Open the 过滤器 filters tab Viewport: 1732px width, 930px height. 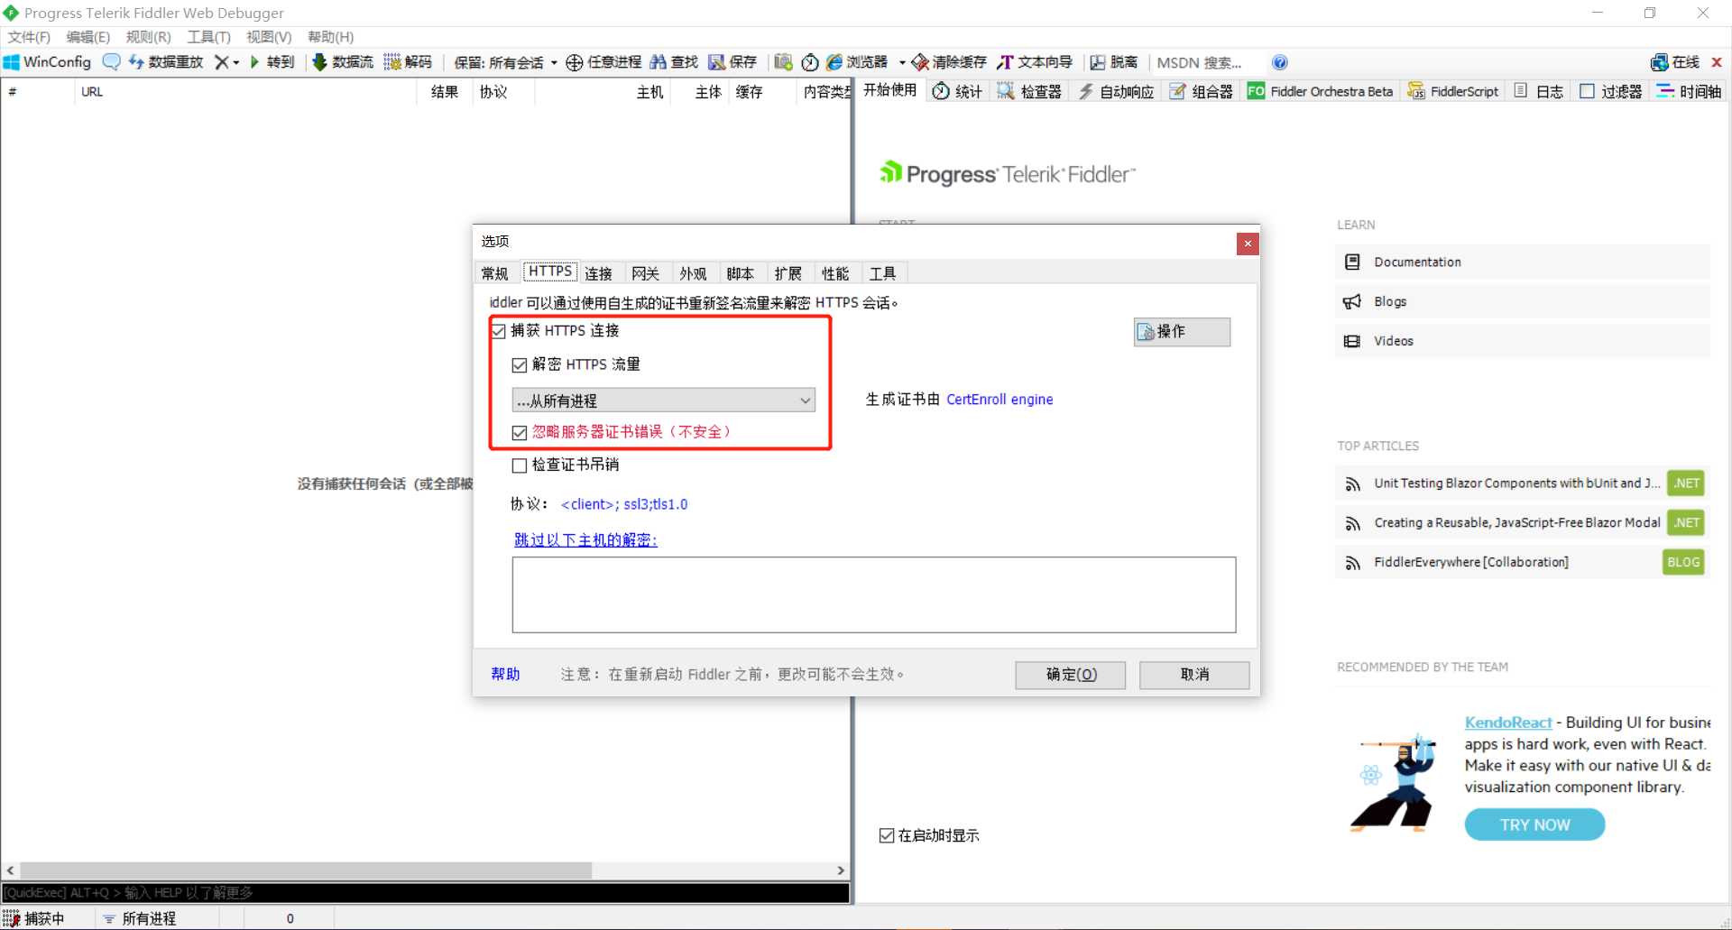(1611, 91)
